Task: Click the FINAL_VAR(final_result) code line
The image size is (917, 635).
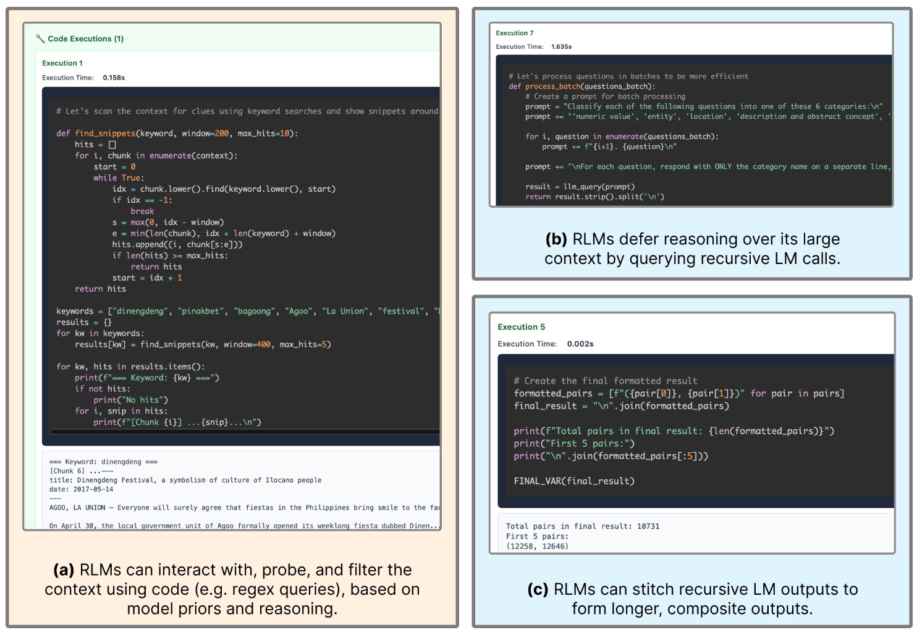Action: 573,481
